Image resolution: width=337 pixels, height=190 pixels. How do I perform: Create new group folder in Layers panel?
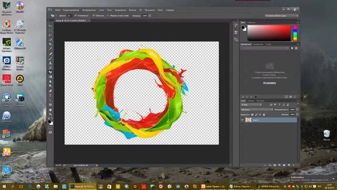(284, 165)
